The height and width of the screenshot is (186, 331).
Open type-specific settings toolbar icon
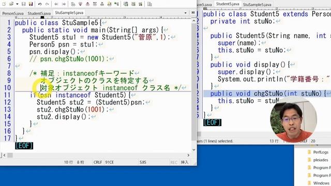126,4
